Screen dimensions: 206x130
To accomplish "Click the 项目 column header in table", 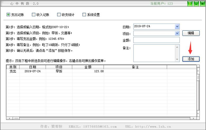I will (59, 67).
